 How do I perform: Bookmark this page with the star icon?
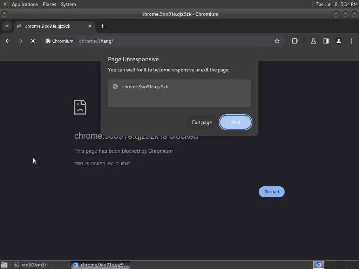pyautogui.click(x=277, y=41)
